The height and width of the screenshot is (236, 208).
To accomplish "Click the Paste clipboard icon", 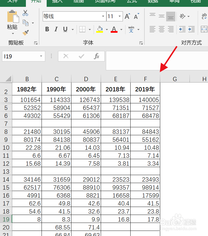I will coord(13,16).
